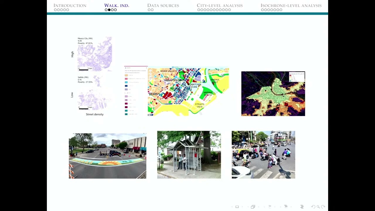This screenshot has width=375, height=211.
Task: Click 'STRAITS VIEW' label on zoning map
Action: pos(200,105)
